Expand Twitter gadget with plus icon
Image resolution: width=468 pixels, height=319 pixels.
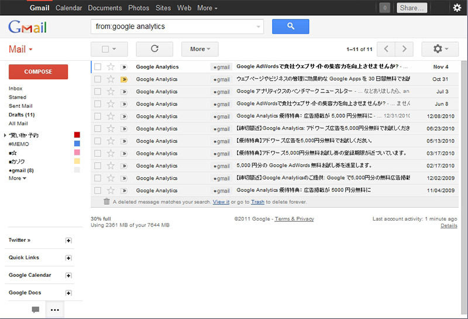(x=68, y=241)
